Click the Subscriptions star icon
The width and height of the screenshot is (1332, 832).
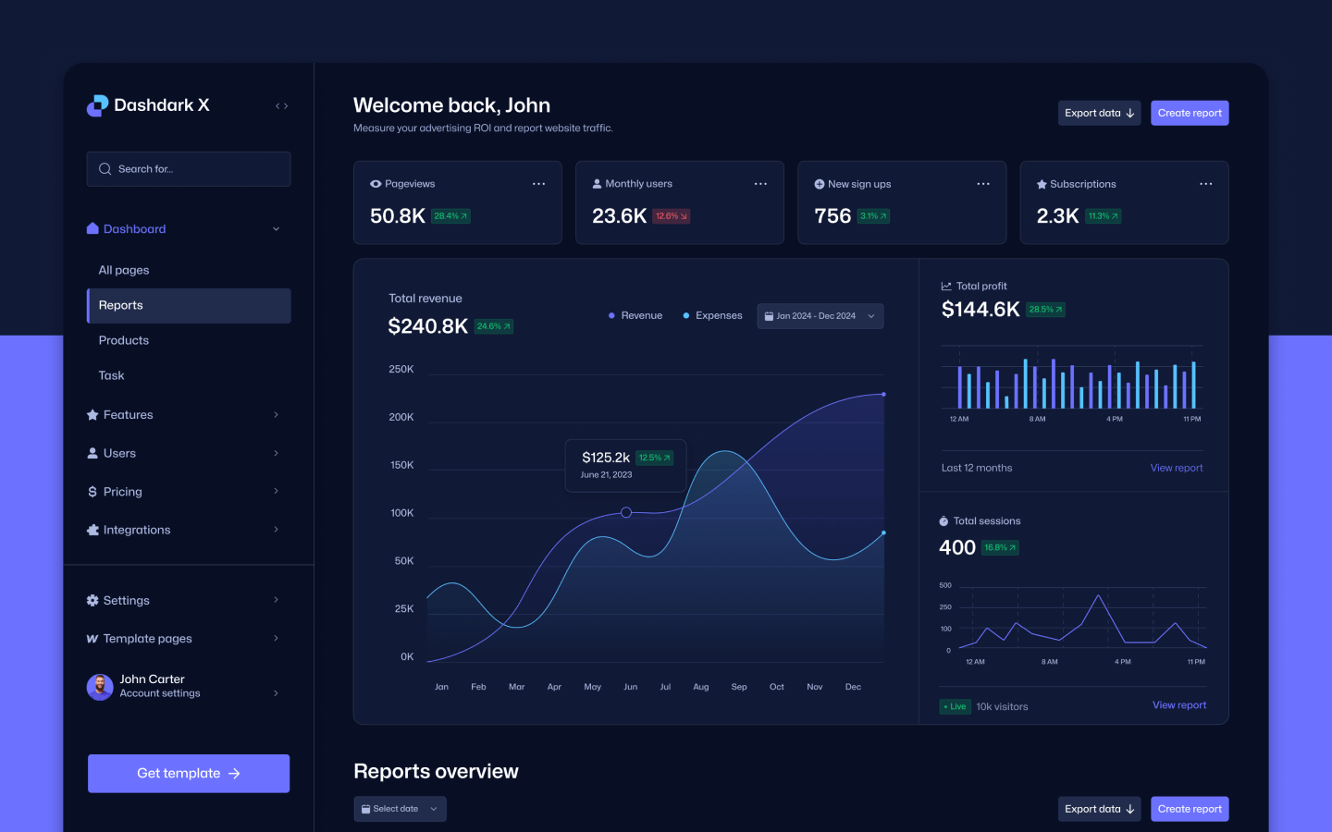click(x=1042, y=184)
